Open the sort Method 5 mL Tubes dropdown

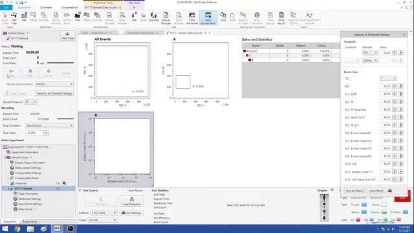pyautogui.click(x=103, y=213)
